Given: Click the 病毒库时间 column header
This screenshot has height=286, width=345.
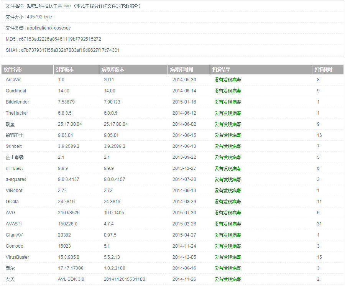Looking at the screenshot, I should click(x=182, y=70).
